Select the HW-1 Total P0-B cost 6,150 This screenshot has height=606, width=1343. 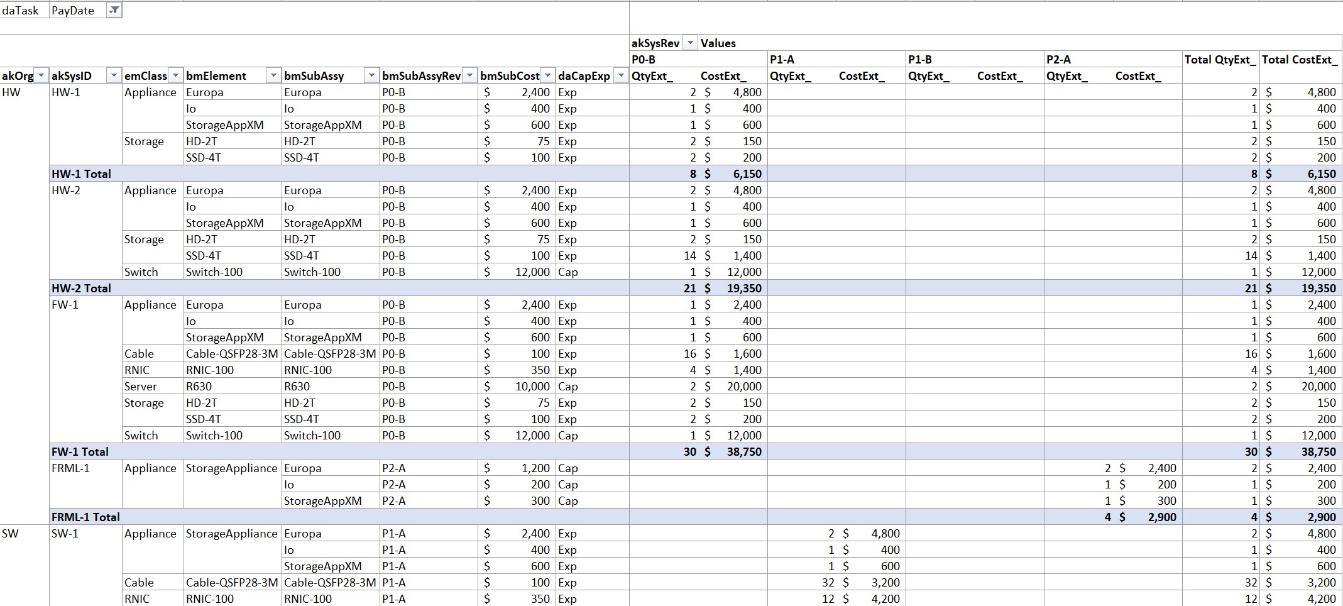tap(733, 174)
